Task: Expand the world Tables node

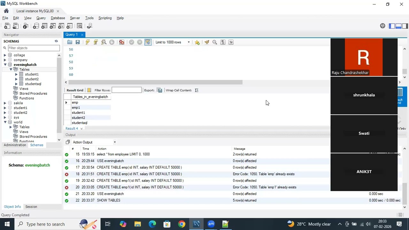Action: point(11,127)
